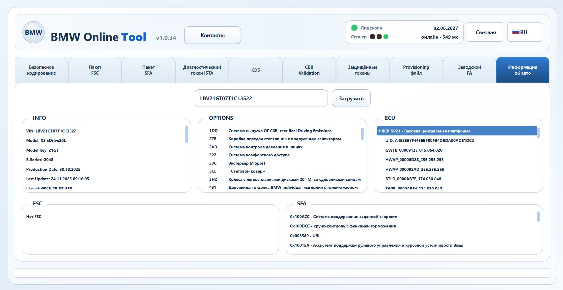Select option 43Y Деревянная отделка BMW Individual

tap(283, 187)
